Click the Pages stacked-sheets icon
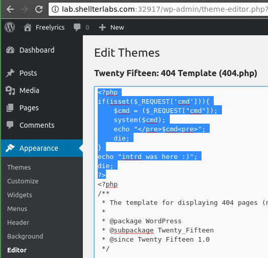 coord(10,108)
